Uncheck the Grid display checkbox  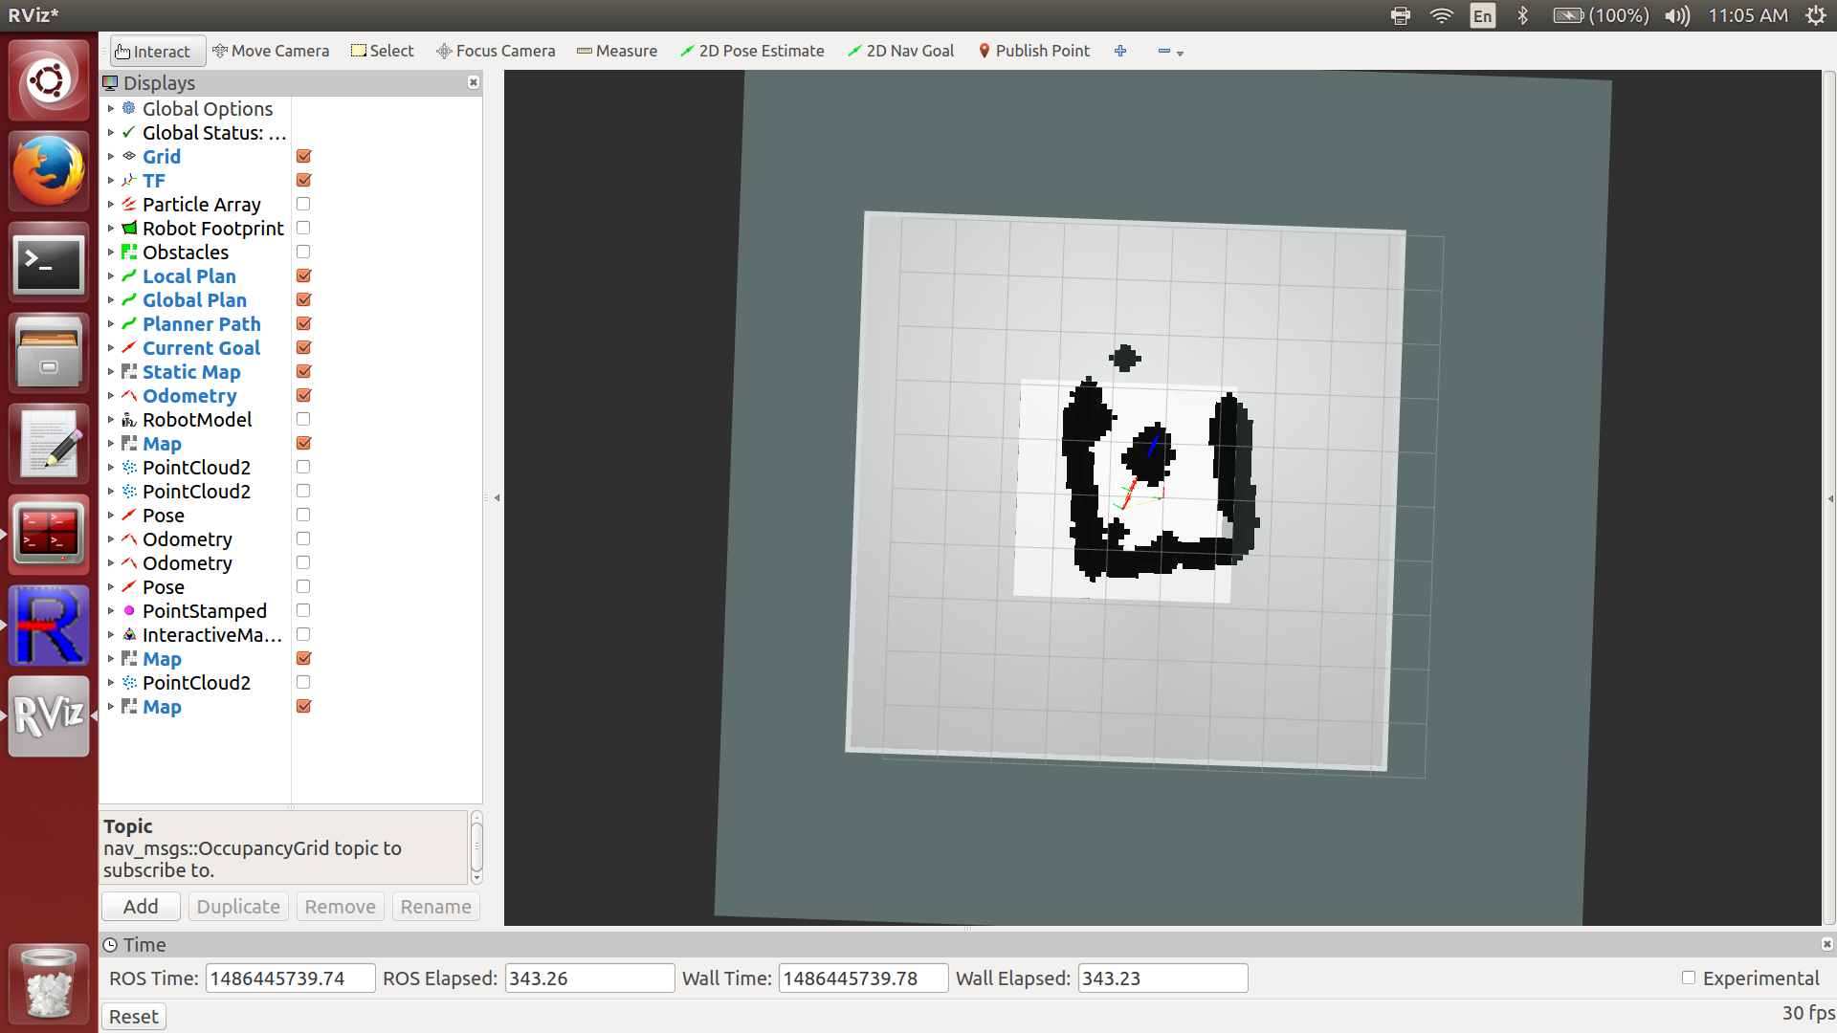point(303,157)
